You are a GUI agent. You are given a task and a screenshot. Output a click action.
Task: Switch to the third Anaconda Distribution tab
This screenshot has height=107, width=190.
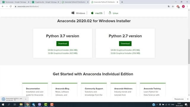[75, 2]
